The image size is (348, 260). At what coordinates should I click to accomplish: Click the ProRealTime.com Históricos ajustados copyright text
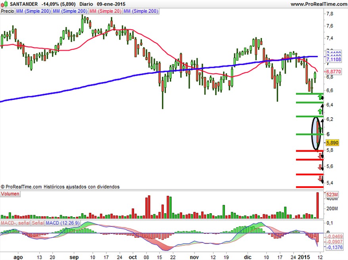(x=60, y=187)
